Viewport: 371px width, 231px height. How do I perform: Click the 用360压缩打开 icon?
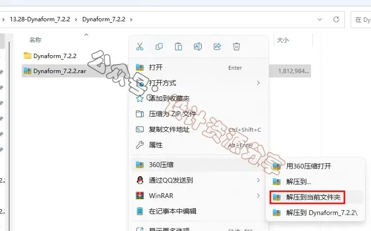[276, 166]
